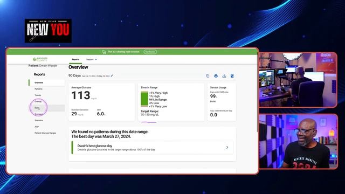Viewport: 345px width, 194px height.
Task: Expand Dwain's best glucose day chevron
Action: tap(227, 147)
